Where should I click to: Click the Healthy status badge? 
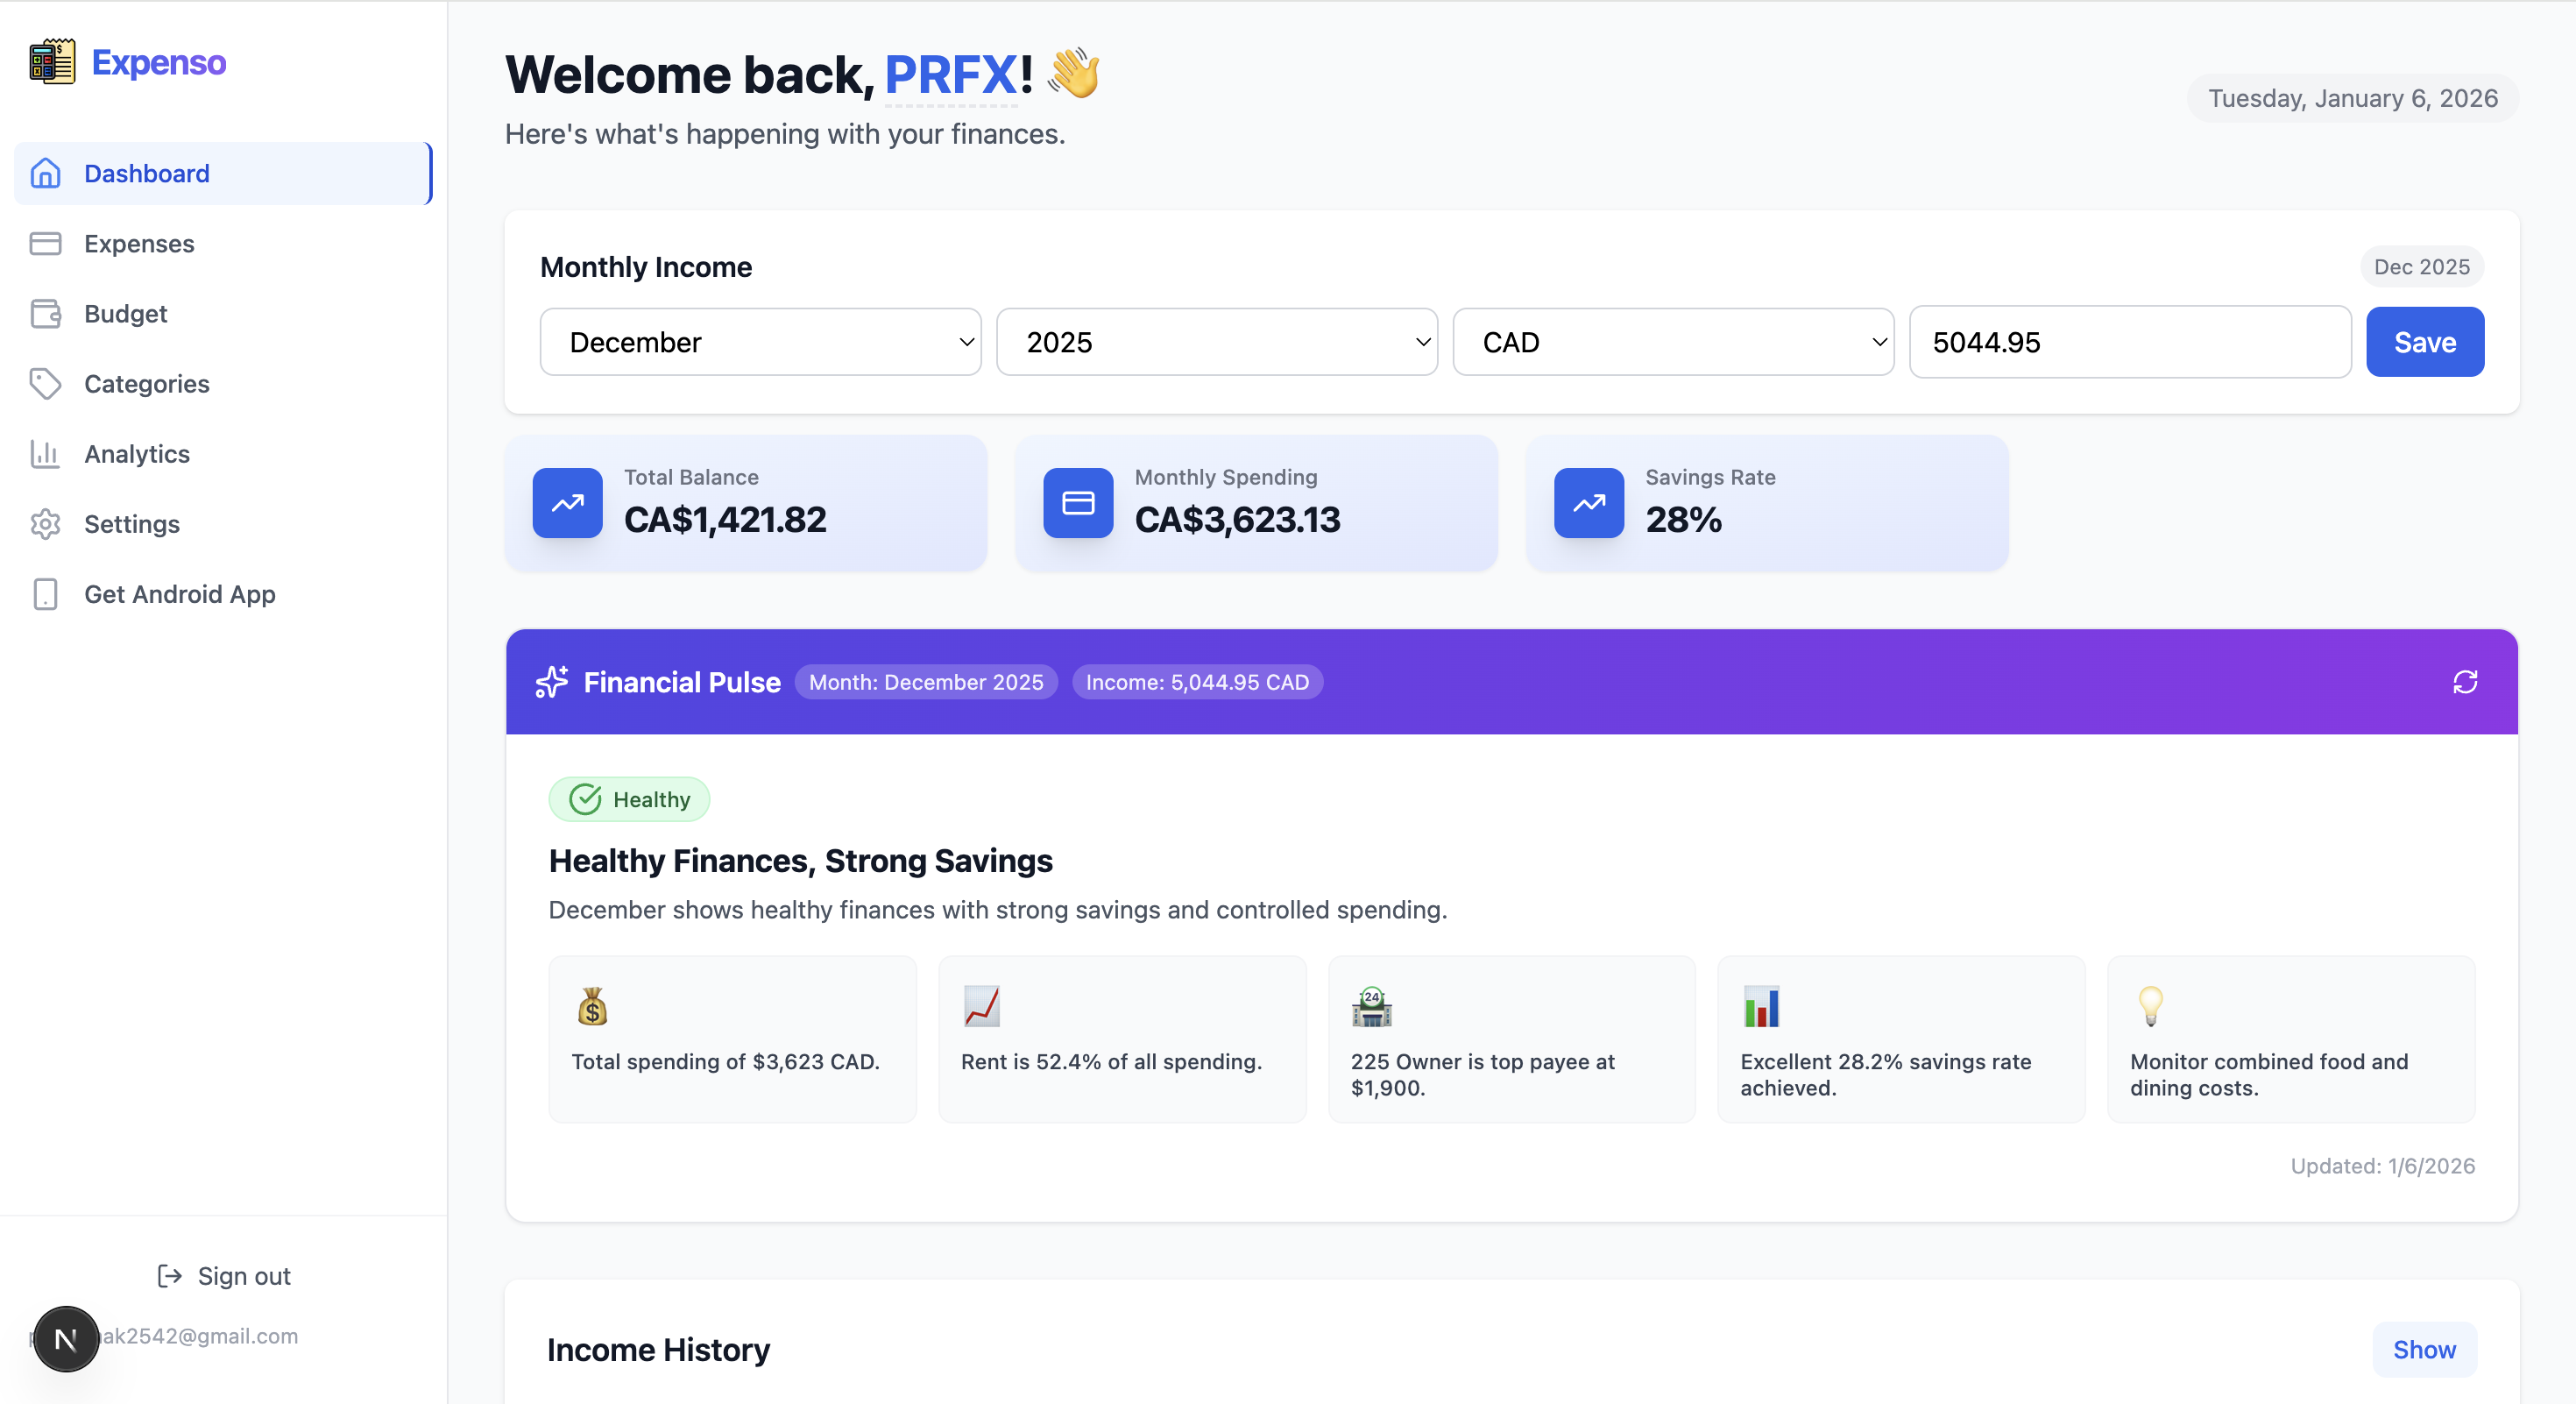coord(628,799)
